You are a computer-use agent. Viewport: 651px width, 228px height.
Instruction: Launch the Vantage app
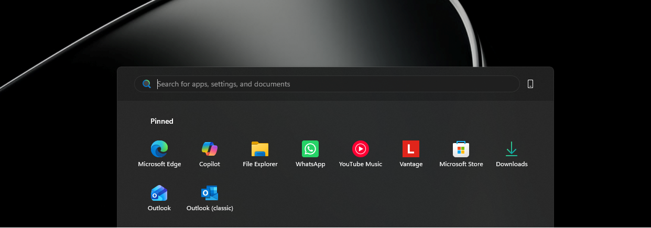click(411, 154)
